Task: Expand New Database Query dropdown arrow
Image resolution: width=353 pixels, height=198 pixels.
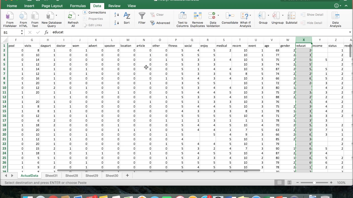Action: [56, 15]
